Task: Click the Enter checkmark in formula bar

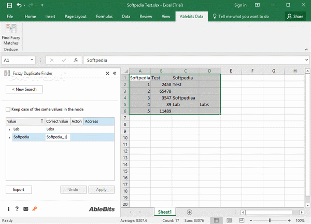Action: 64,60
